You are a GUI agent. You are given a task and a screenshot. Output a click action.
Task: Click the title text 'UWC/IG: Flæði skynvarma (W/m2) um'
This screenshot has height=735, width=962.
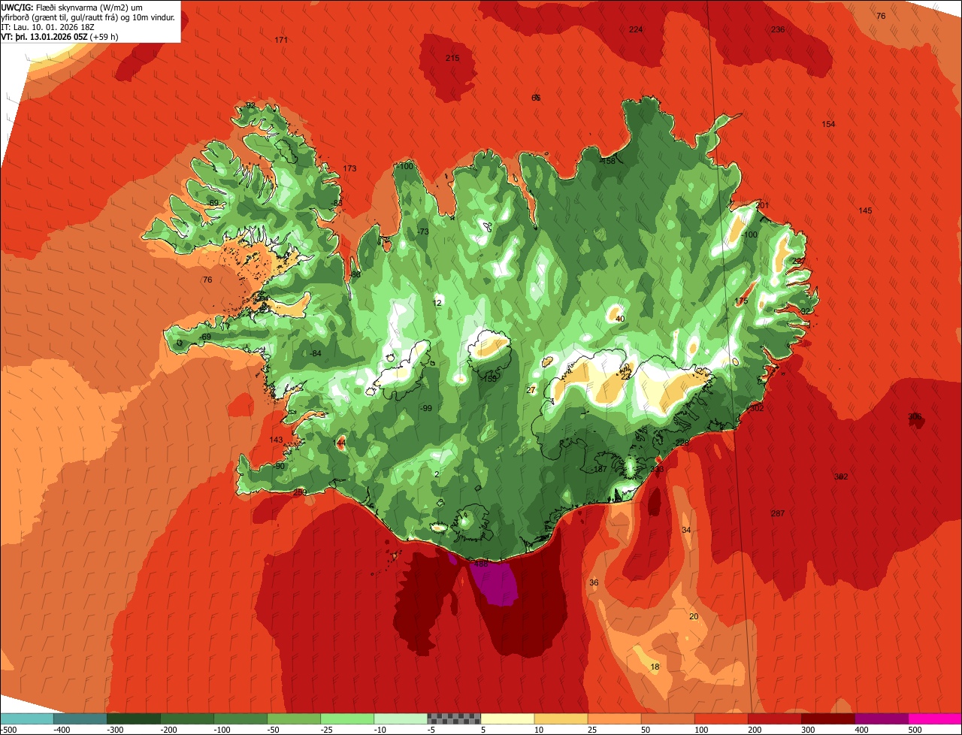pyautogui.click(x=73, y=7)
